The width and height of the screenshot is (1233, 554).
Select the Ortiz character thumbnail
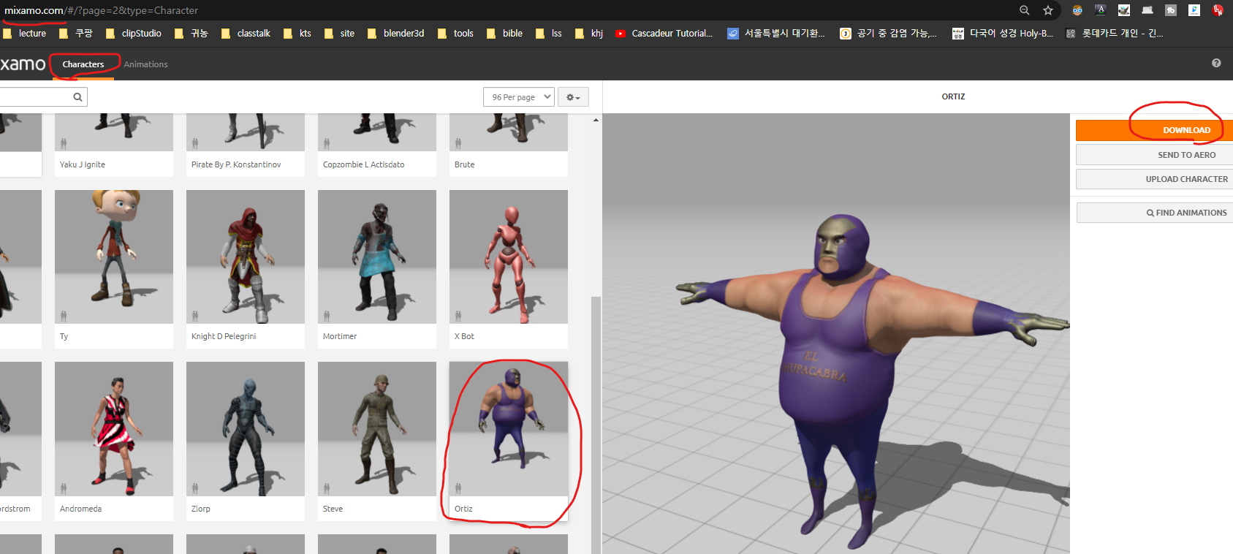pos(509,429)
